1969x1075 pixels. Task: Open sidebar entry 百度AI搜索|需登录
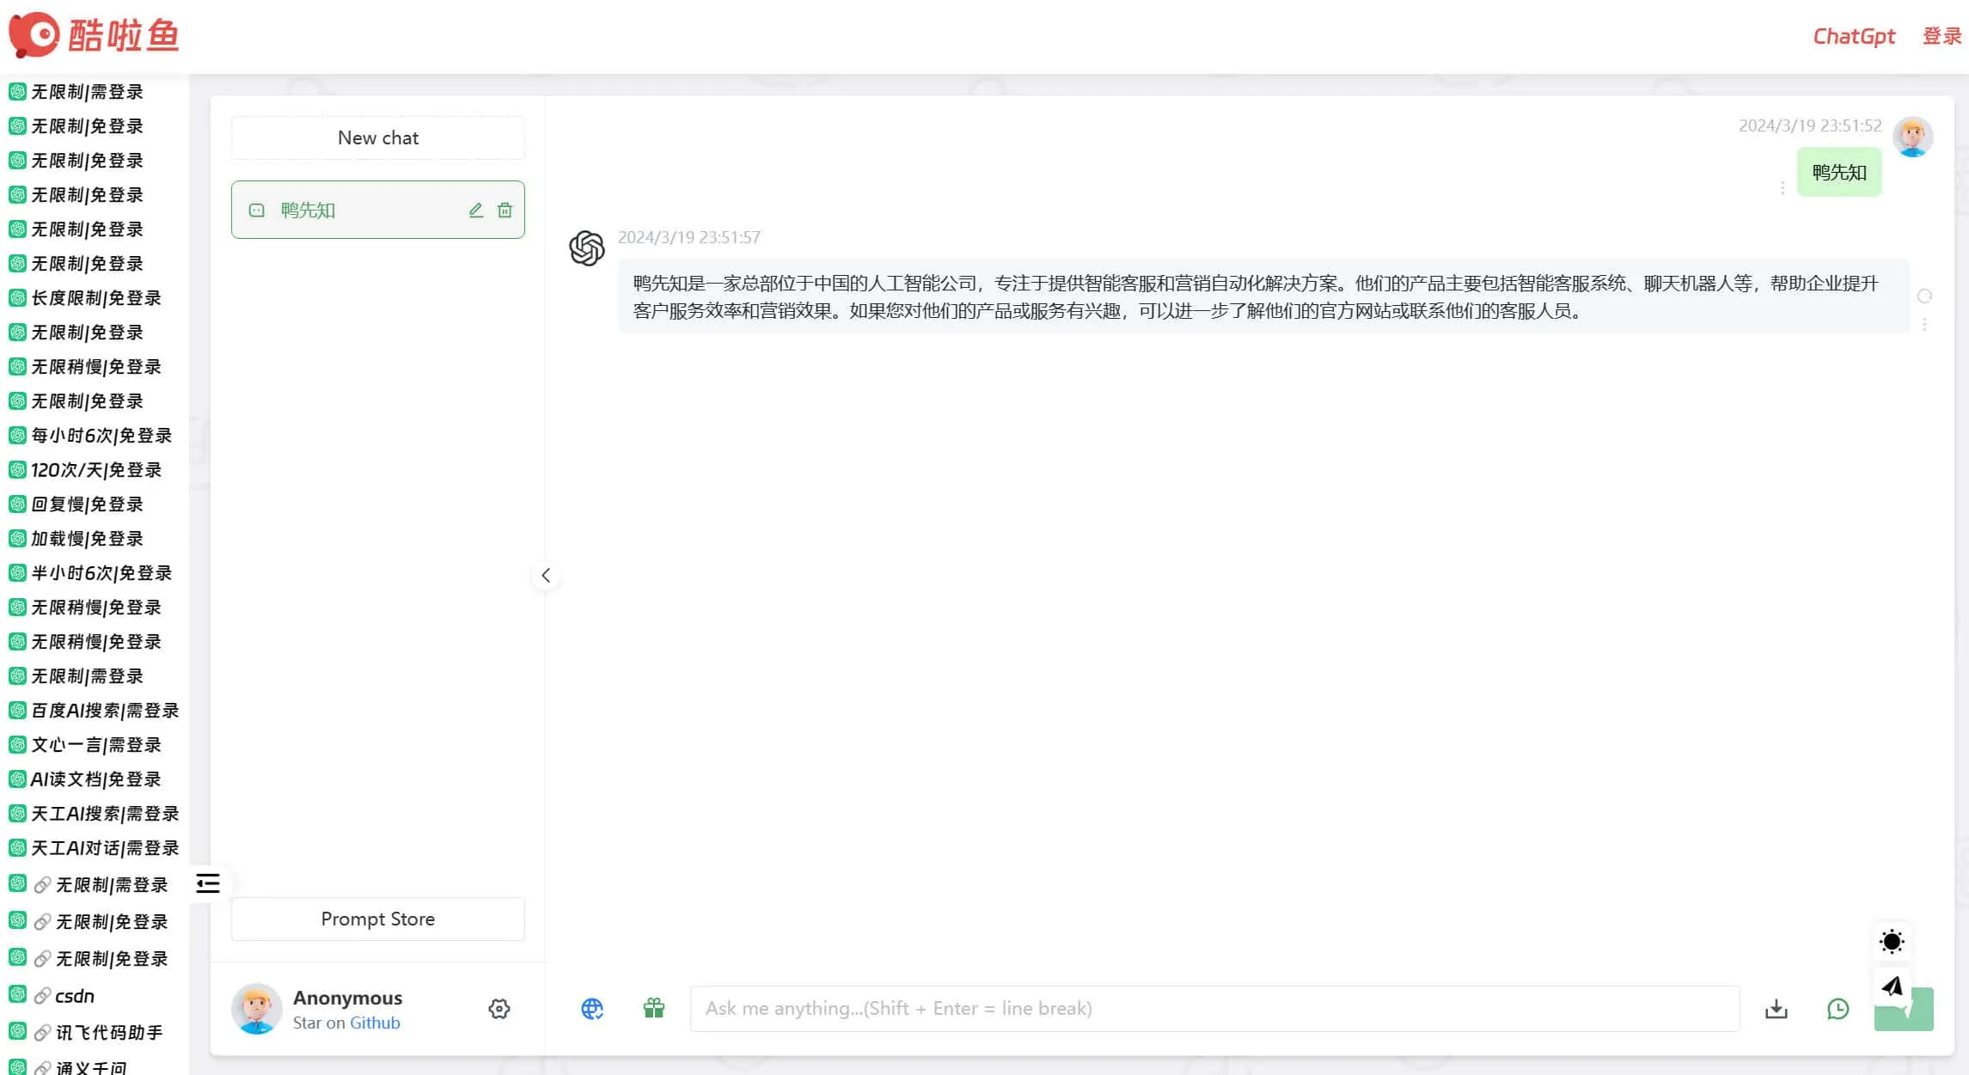click(94, 711)
